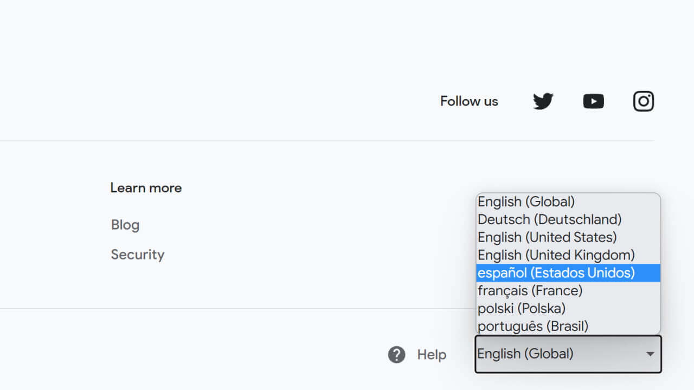Select English (Global) in the option list

(526, 201)
